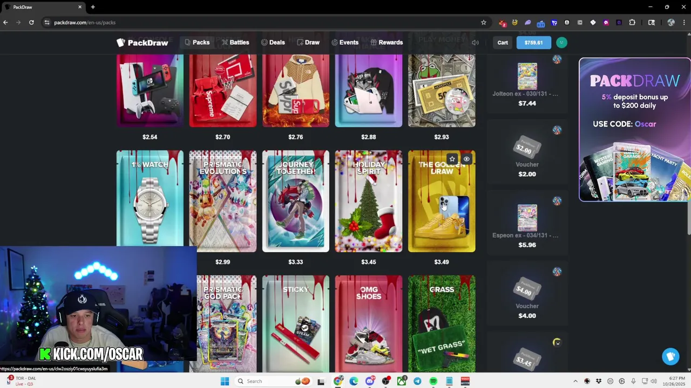
Task: Reload the page
Action: coord(31,22)
